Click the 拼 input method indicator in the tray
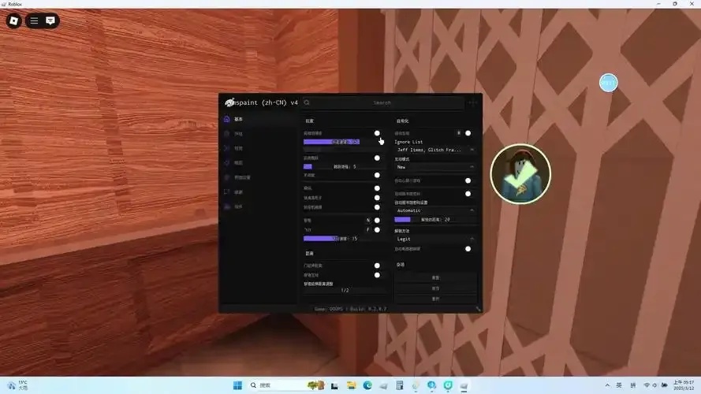Viewport: 701px width, 394px height. point(632,385)
